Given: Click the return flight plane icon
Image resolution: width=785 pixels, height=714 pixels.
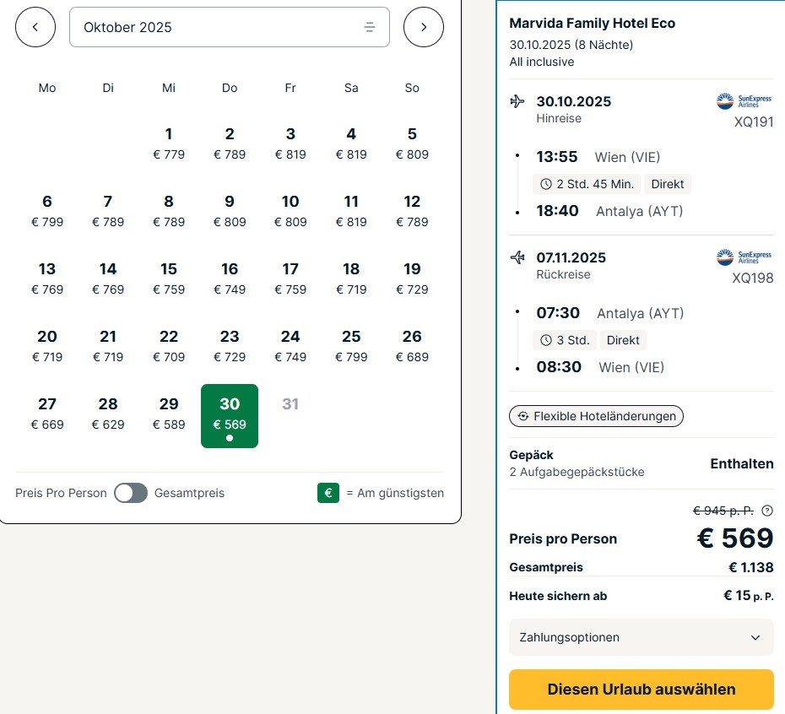Looking at the screenshot, I should [517, 258].
